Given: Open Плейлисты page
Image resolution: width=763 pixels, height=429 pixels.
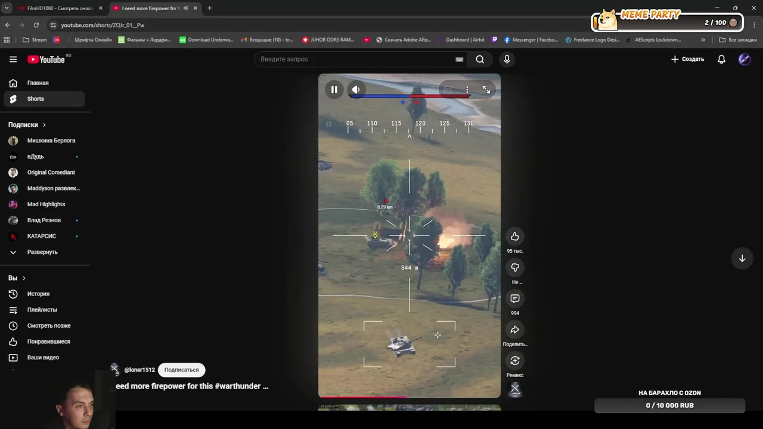Looking at the screenshot, I should point(44,310).
